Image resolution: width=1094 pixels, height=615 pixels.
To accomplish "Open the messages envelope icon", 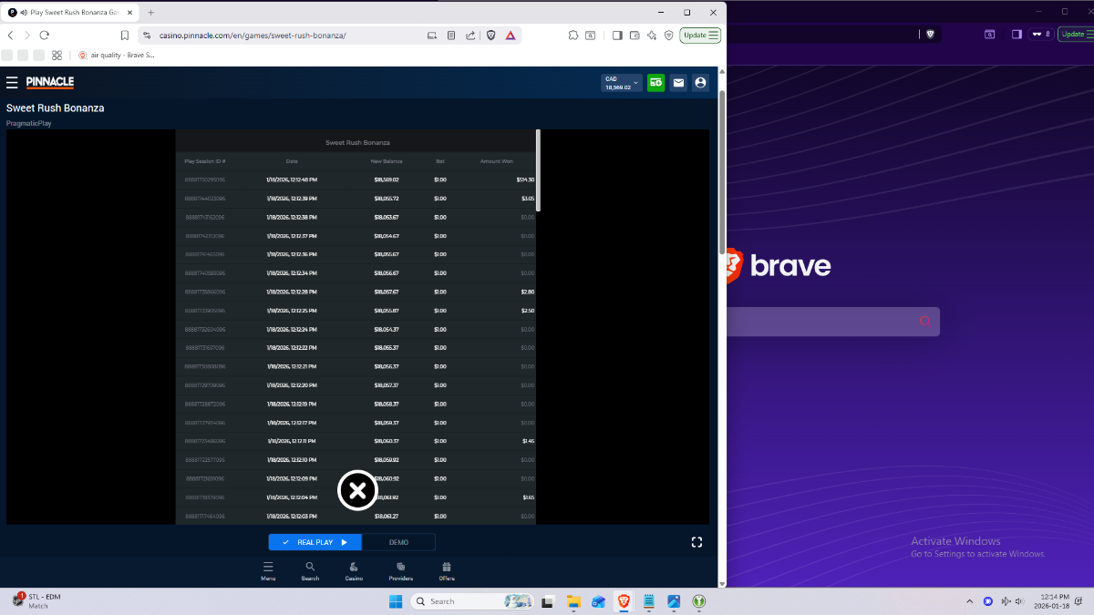I will point(678,83).
